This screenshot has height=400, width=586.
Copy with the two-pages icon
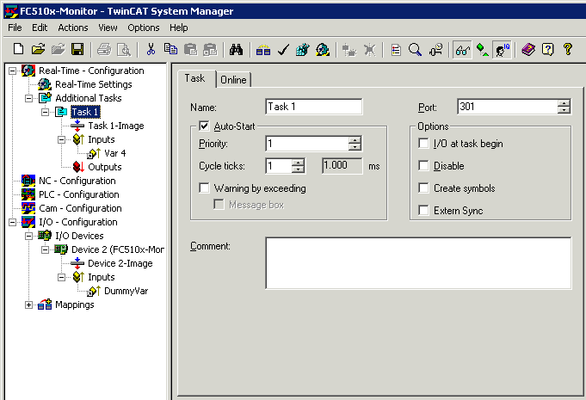pos(170,49)
